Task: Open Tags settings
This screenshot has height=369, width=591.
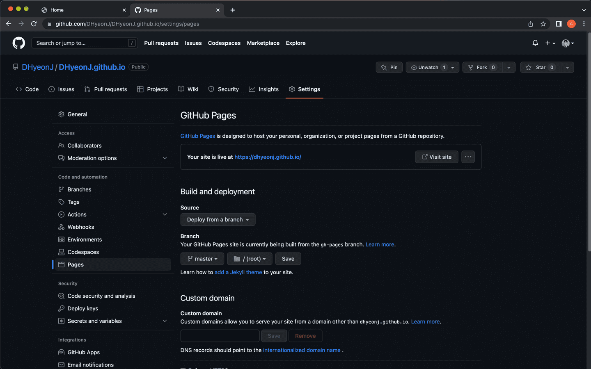Action: (112, 202)
